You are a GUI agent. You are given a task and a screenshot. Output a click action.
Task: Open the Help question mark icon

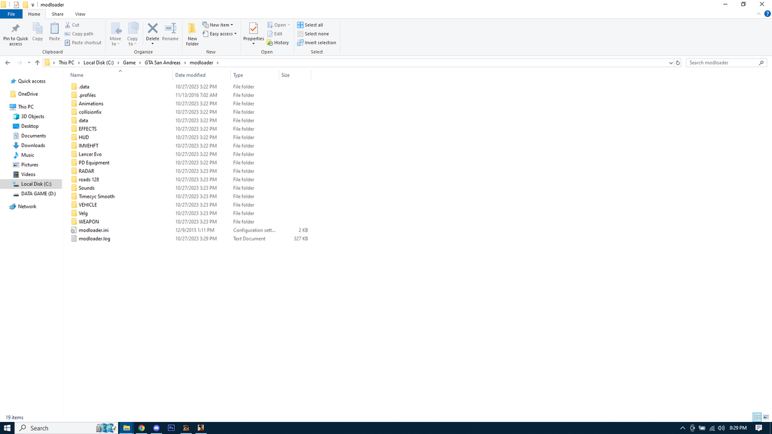[768, 14]
